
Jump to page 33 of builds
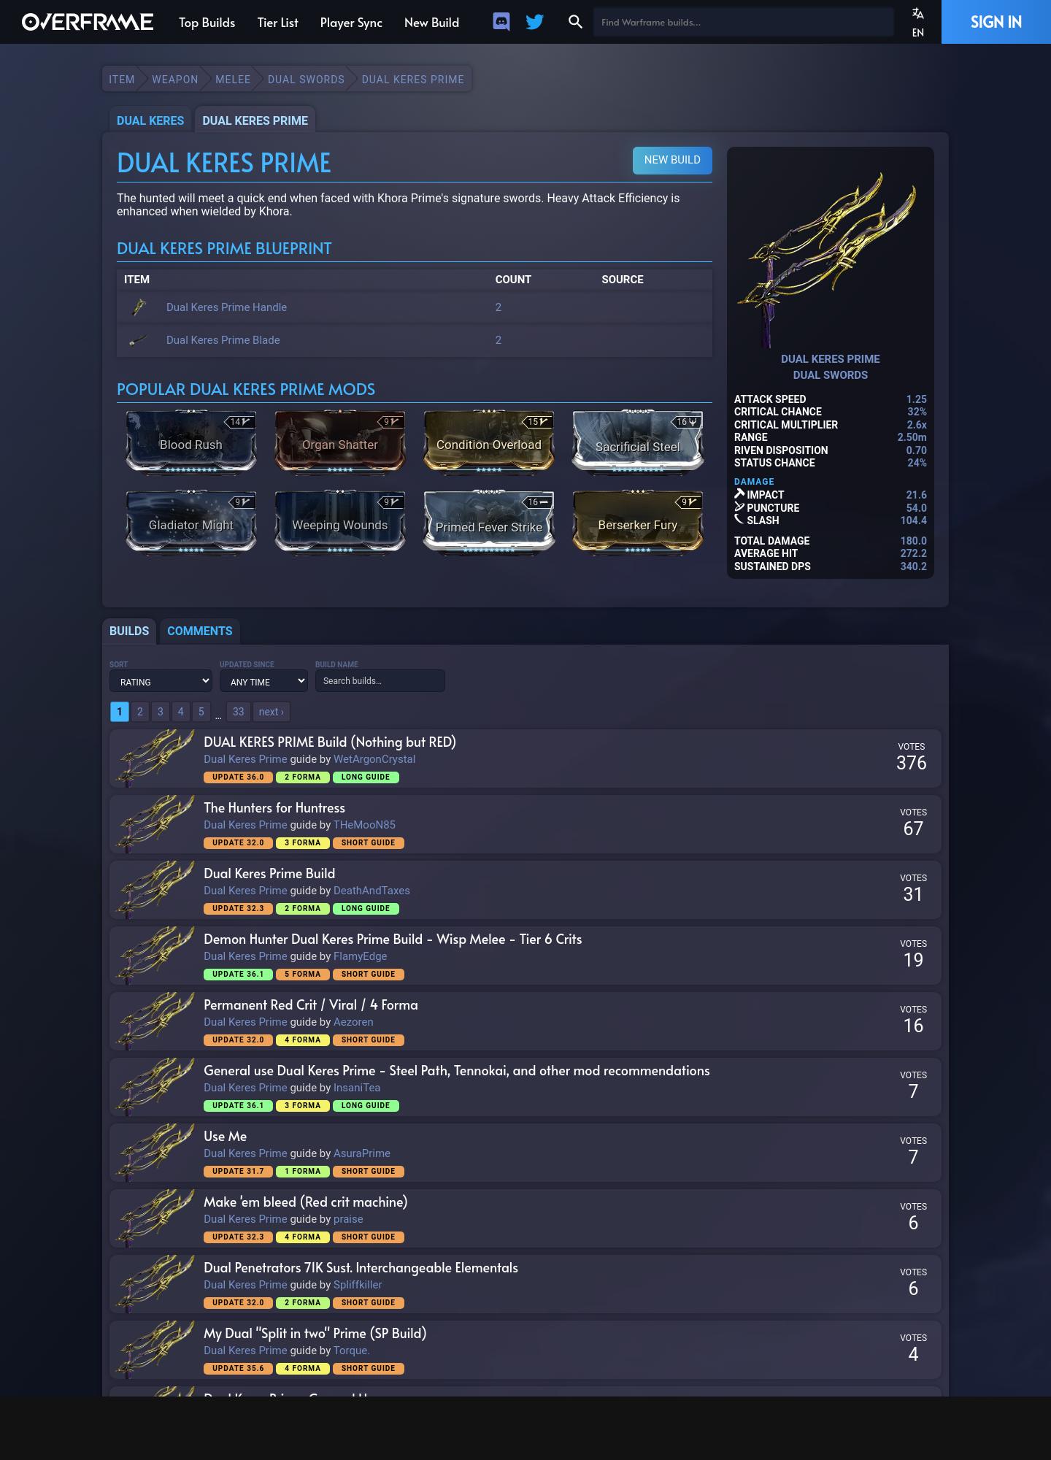click(x=239, y=712)
